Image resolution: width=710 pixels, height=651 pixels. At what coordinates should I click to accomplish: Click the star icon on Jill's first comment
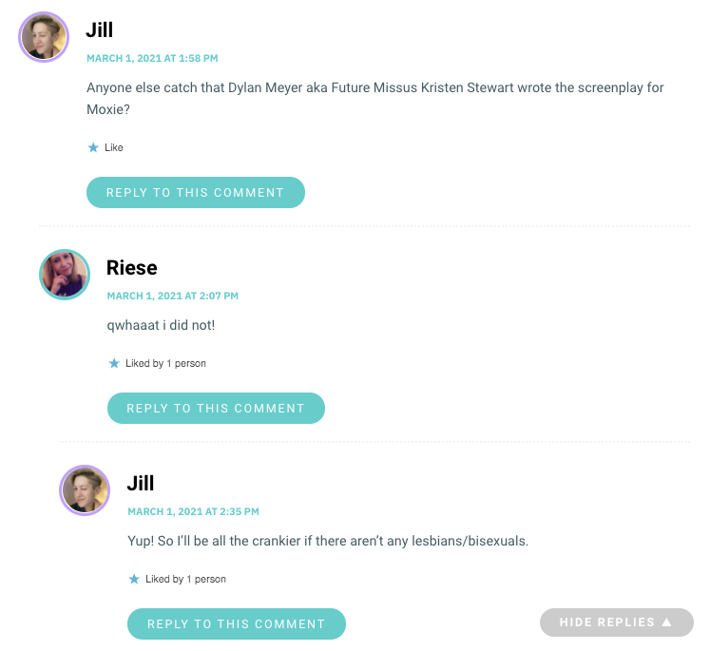pyautogui.click(x=93, y=147)
